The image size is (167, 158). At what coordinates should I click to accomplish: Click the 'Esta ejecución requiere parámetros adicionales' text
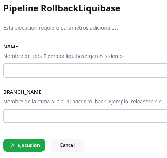click(61, 28)
